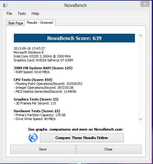This screenshot has height=164, width=153.
Task: Close the NovaBench window with X
Action: [x=145, y=4]
